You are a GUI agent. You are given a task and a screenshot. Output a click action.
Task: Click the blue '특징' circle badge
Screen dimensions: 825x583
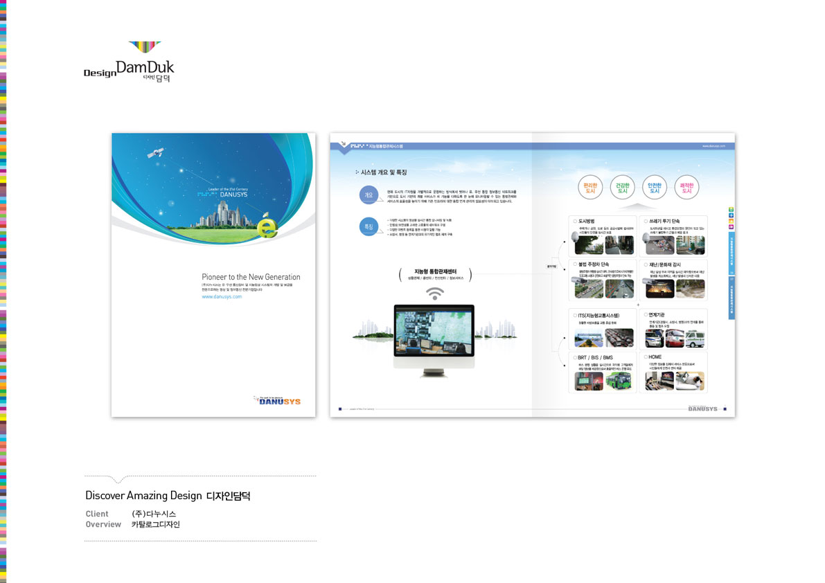[369, 226]
